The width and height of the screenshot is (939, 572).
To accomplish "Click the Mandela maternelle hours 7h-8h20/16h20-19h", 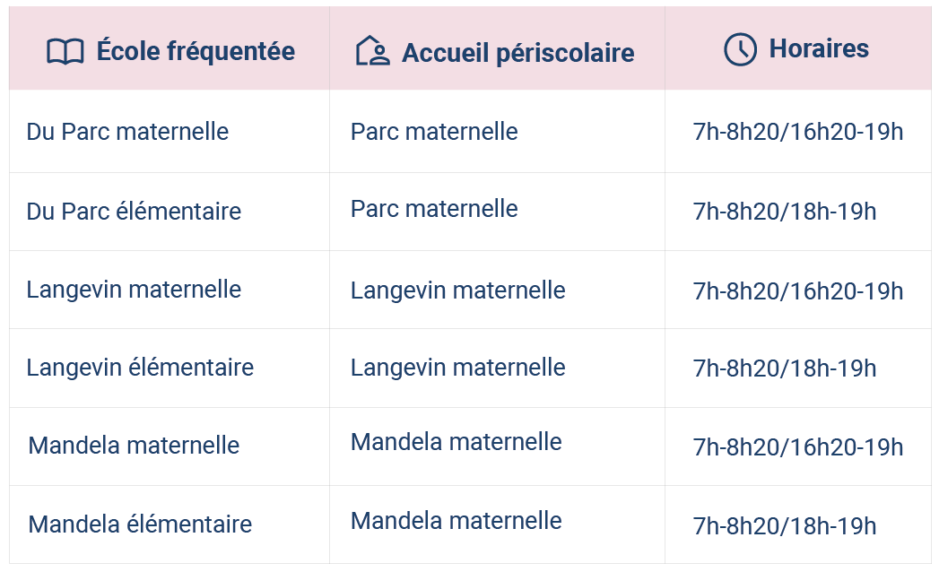I will [x=798, y=446].
